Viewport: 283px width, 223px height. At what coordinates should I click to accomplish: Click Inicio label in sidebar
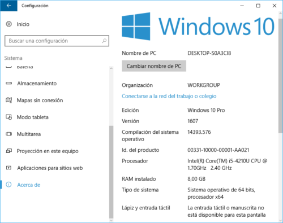(23, 24)
